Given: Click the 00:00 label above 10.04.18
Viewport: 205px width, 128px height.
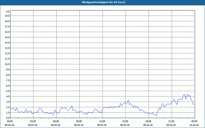Looking at the screenshot, I should 194,121.
